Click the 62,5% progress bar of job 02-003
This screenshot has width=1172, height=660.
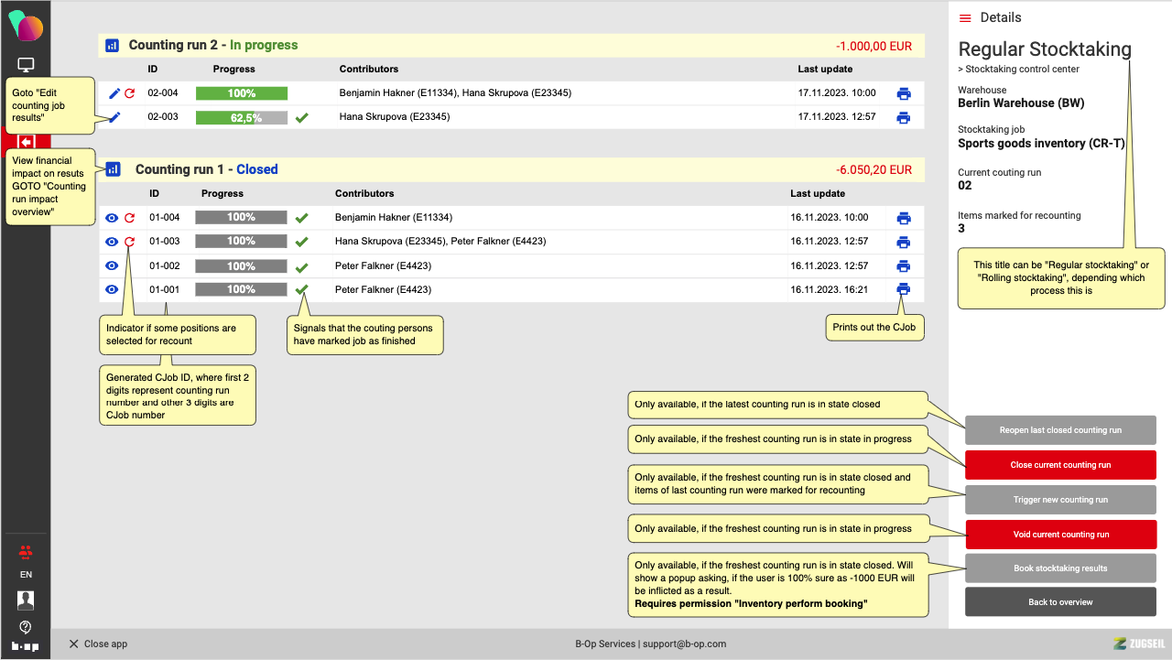(242, 118)
